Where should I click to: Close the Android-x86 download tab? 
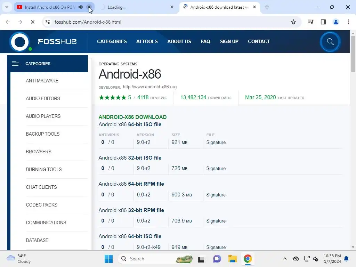point(254,7)
